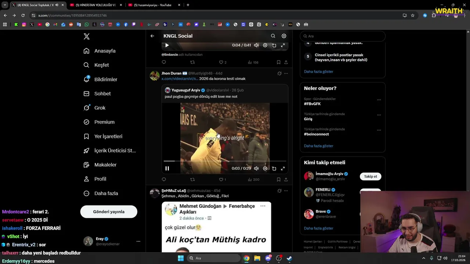Open Yugusuguf Arşiv quoted profile
Viewport: 470px width, 264px height.
pyautogui.click(x=186, y=90)
